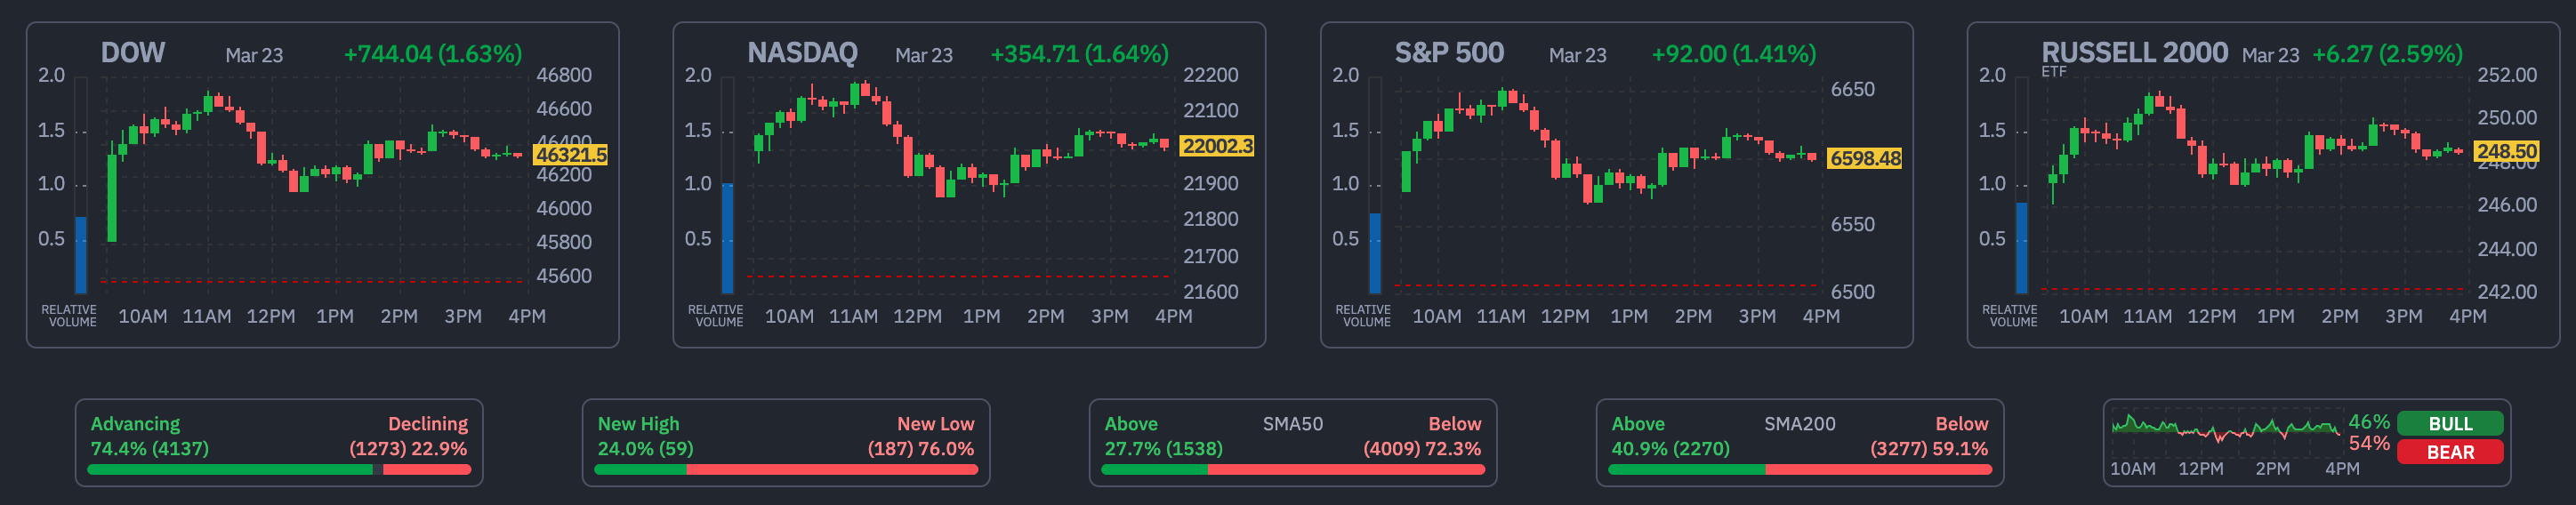
Task: Select the Advancing 74.4% (4137) stat
Action: coord(150,436)
